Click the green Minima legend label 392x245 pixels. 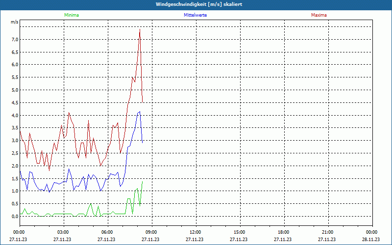point(72,15)
